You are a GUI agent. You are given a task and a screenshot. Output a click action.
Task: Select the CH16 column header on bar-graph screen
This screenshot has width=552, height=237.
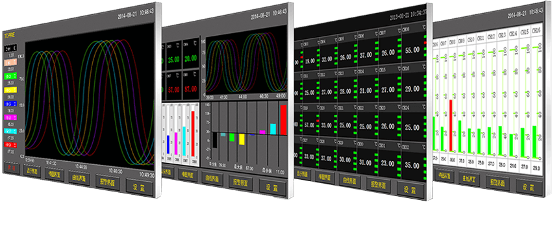click(536, 31)
